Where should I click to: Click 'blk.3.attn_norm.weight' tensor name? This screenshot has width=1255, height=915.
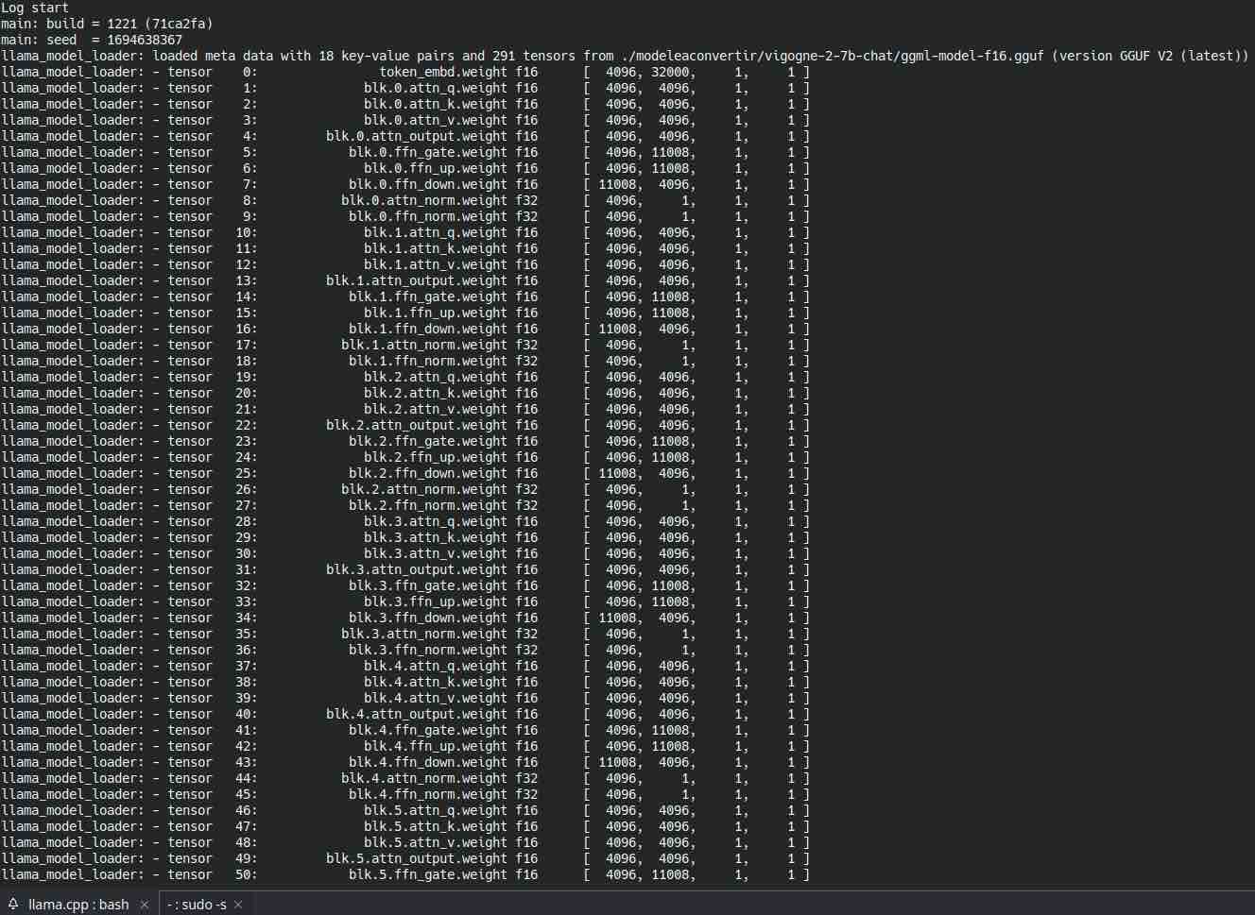[x=425, y=634]
